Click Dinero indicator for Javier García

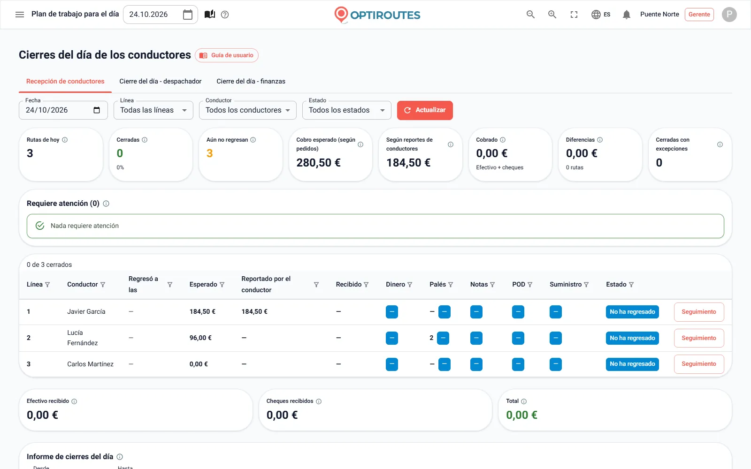coord(392,312)
